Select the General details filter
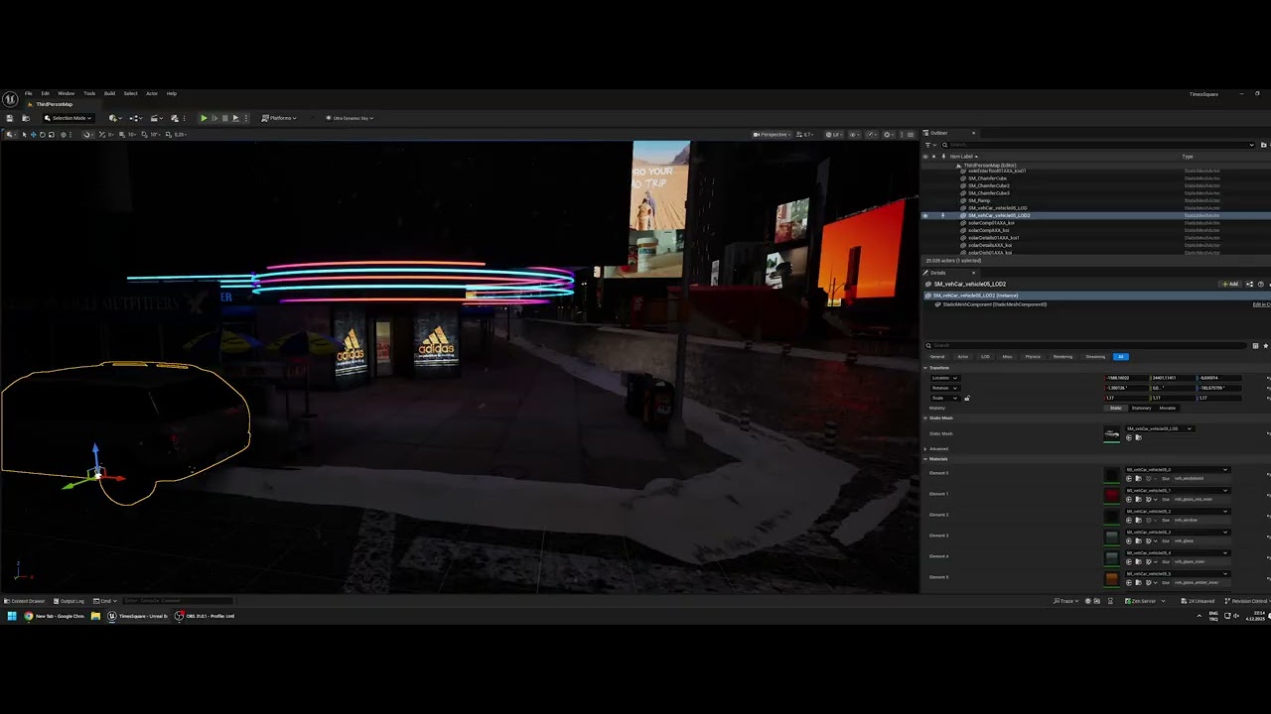The width and height of the screenshot is (1271, 714). tap(937, 356)
